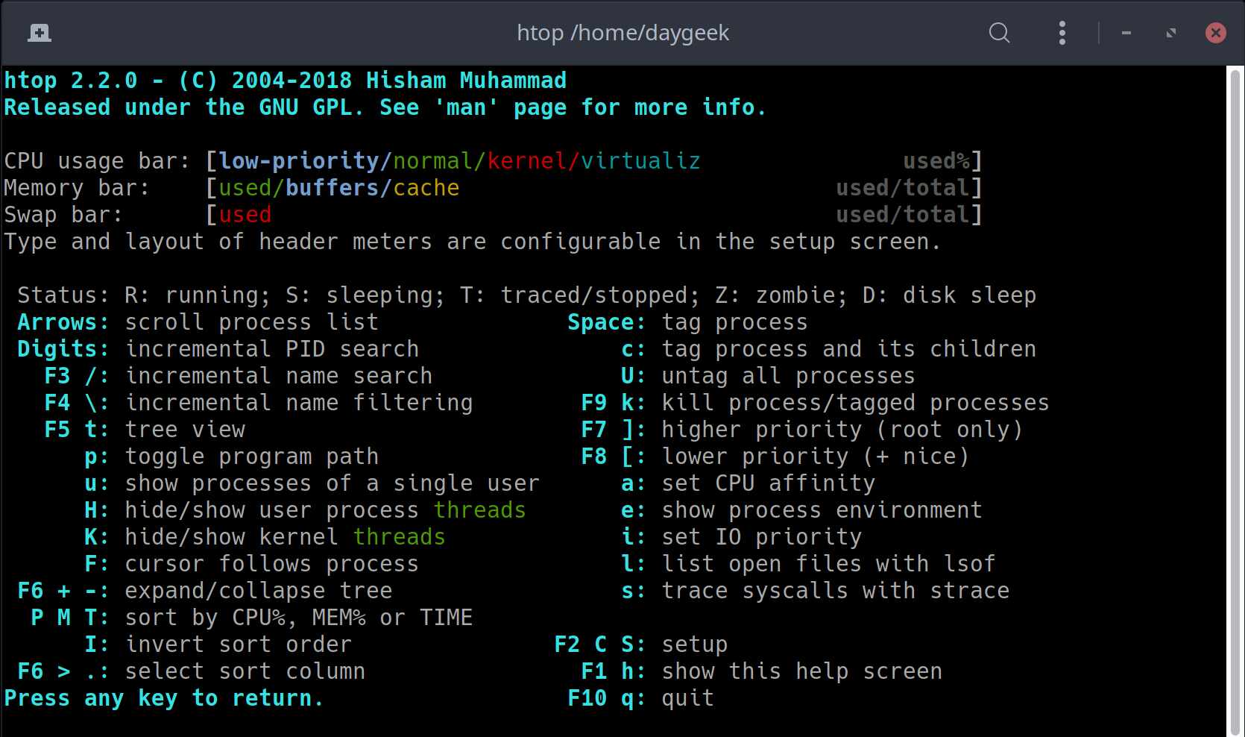Click 'F3 /:' incremental name search

click(x=239, y=376)
